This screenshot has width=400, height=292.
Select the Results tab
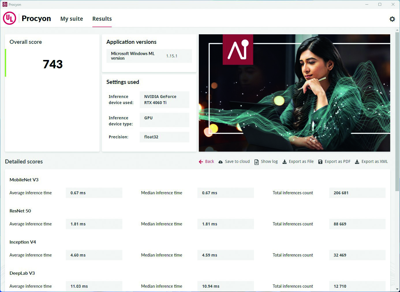[102, 19]
